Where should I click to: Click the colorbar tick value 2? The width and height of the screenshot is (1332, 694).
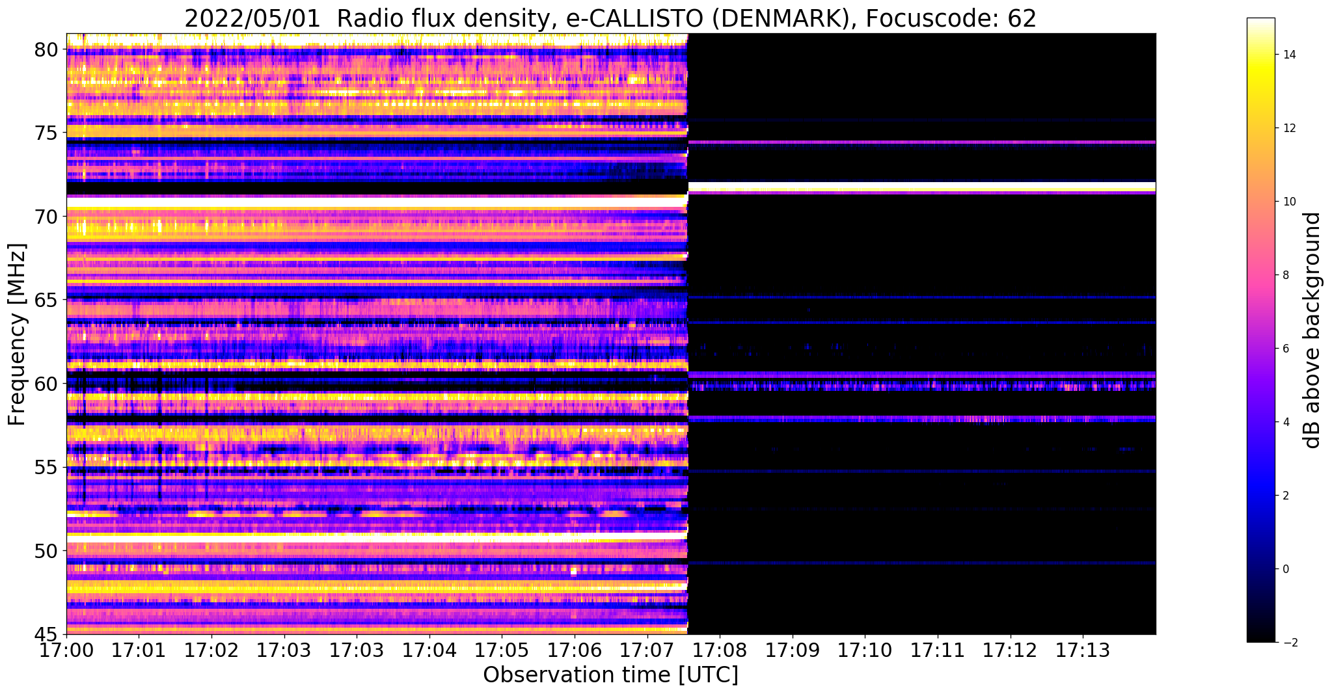(x=1285, y=496)
